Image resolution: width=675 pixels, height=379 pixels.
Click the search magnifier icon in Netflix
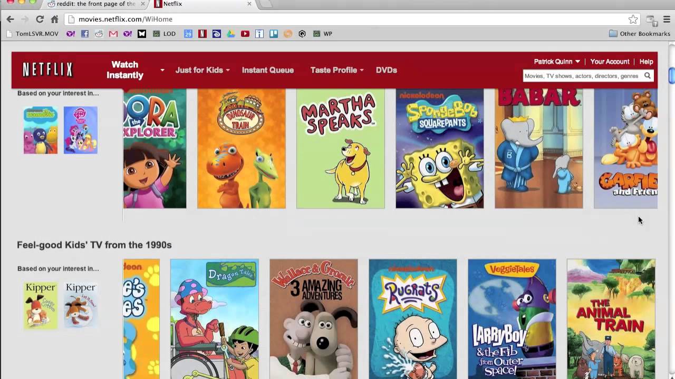click(x=647, y=76)
